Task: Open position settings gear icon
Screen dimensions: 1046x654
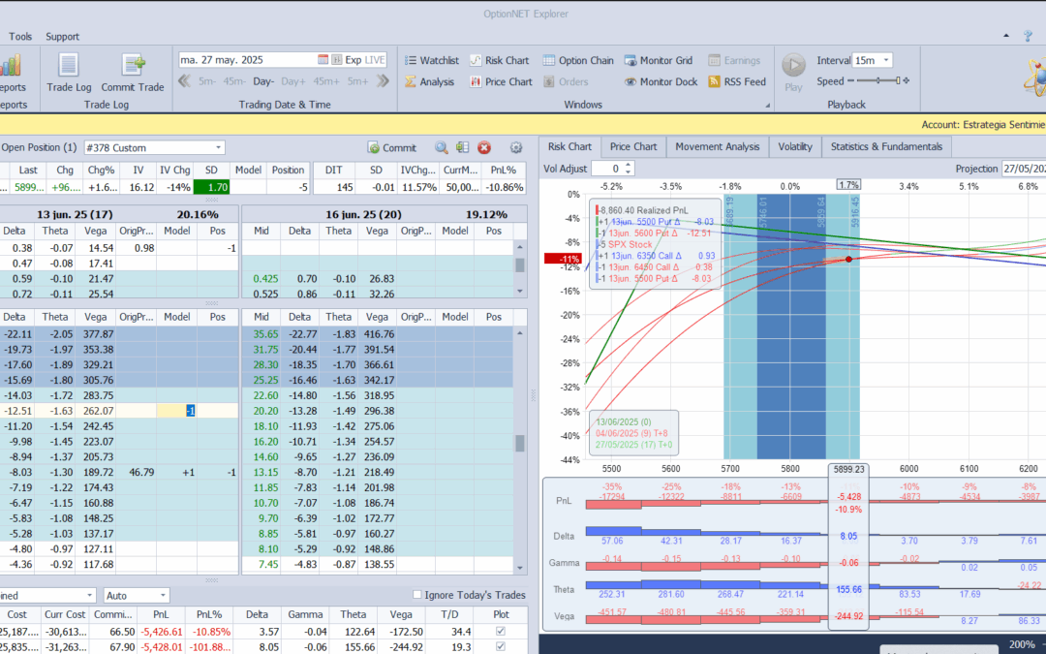Action: [x=516, y=148]
